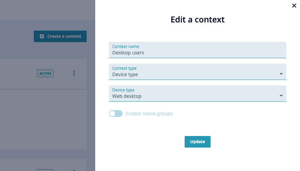Click the "Device type" field label
Screen dimensions: 300x171
click(x=123, y=90)
